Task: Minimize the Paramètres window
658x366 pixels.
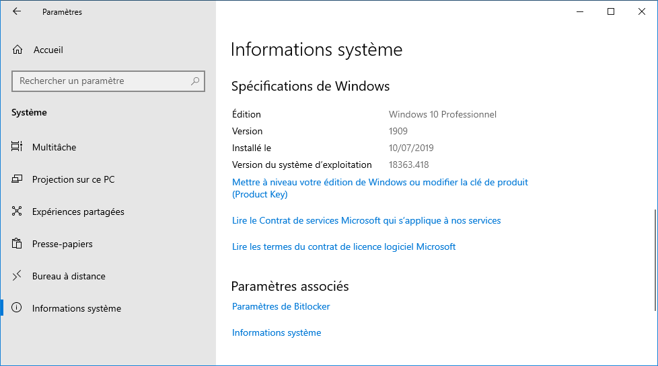Action: (x=580, y=11)
